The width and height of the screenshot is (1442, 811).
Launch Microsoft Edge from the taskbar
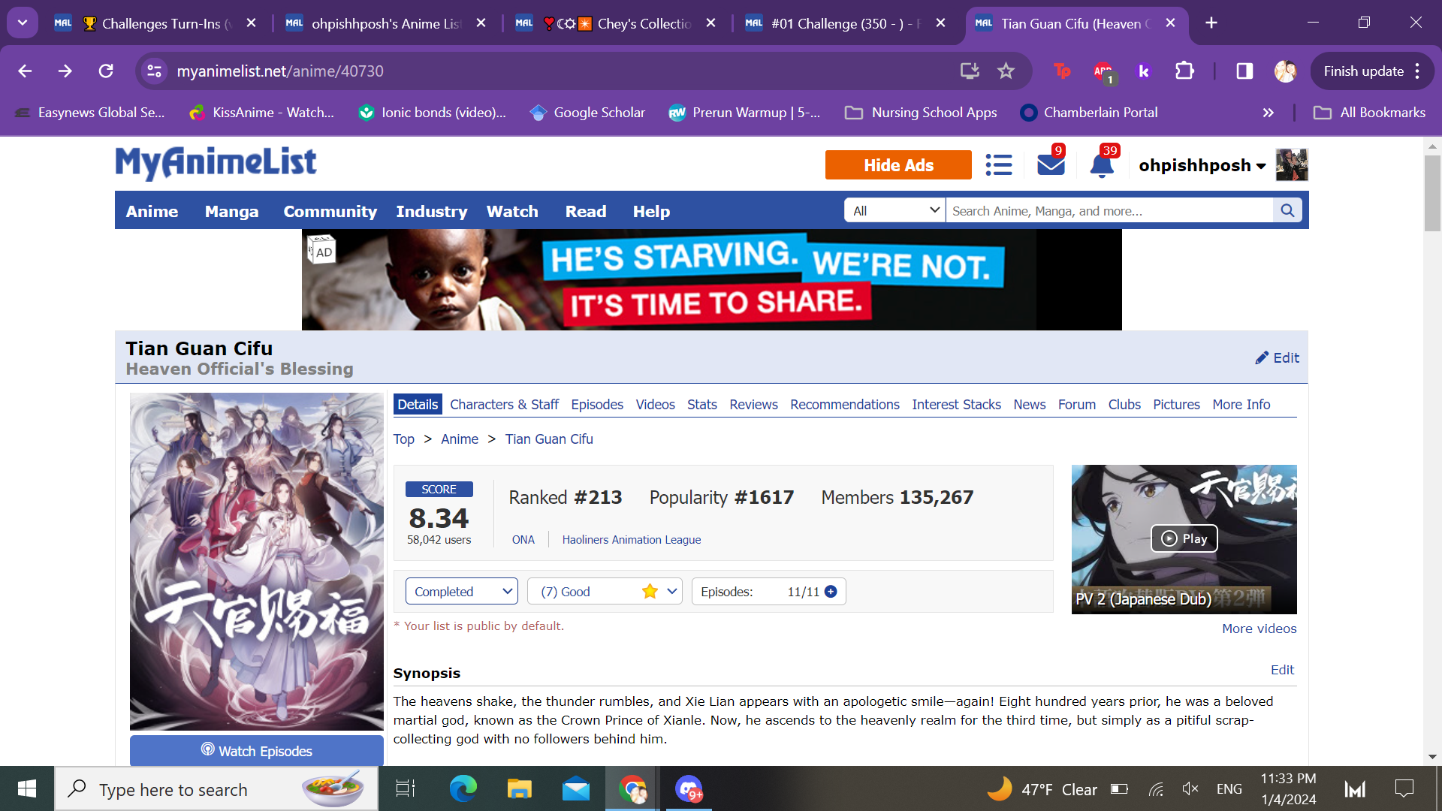point(463,788)
